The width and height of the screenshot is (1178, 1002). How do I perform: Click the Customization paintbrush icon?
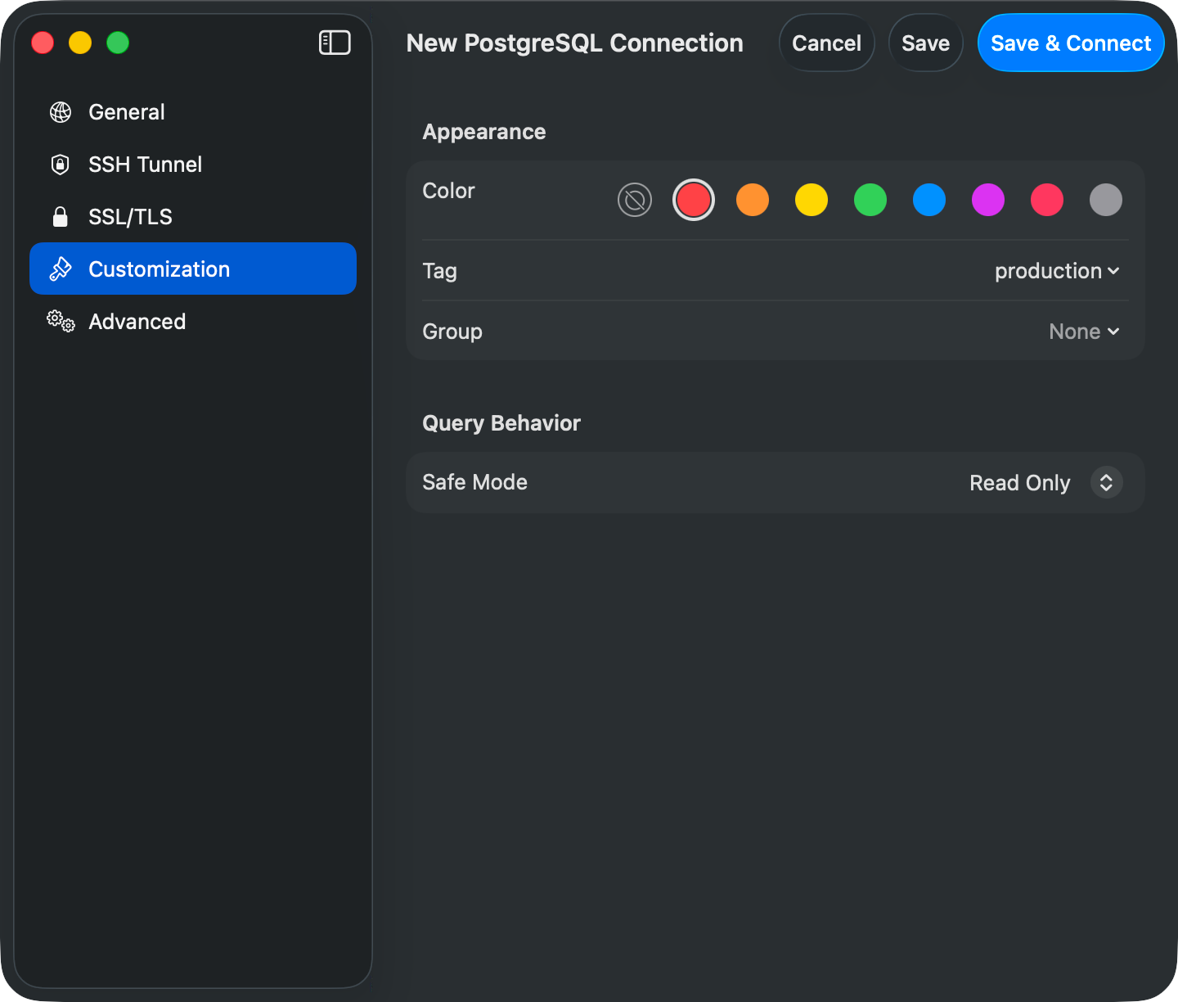point(61,269)
